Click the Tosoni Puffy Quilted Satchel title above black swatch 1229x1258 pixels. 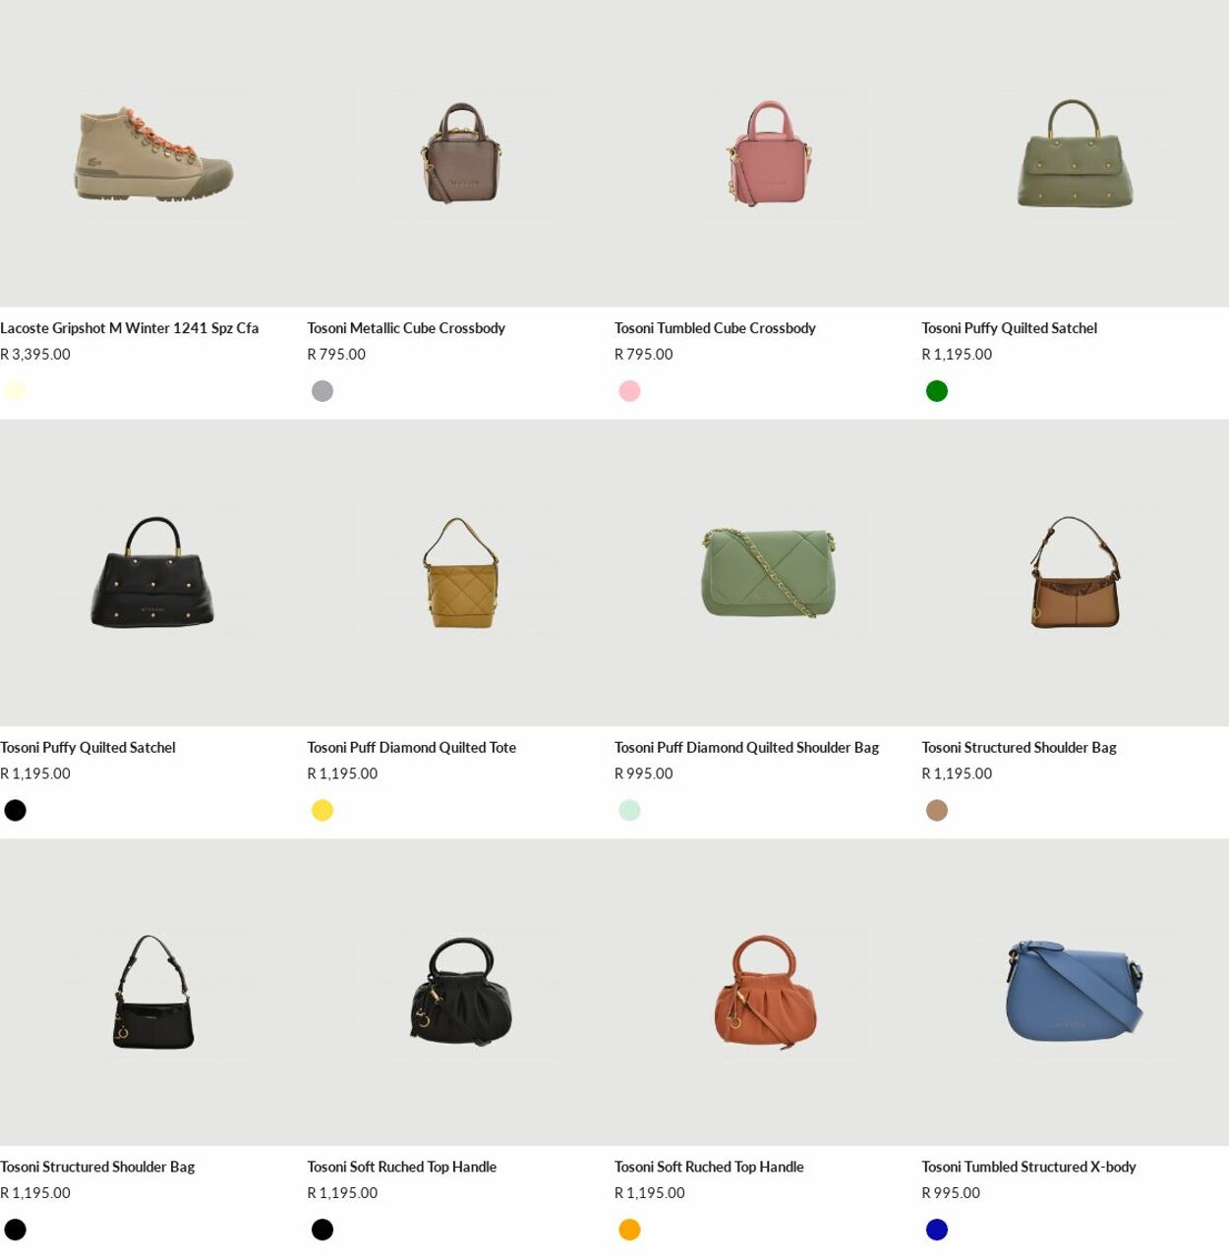point(88,748)
